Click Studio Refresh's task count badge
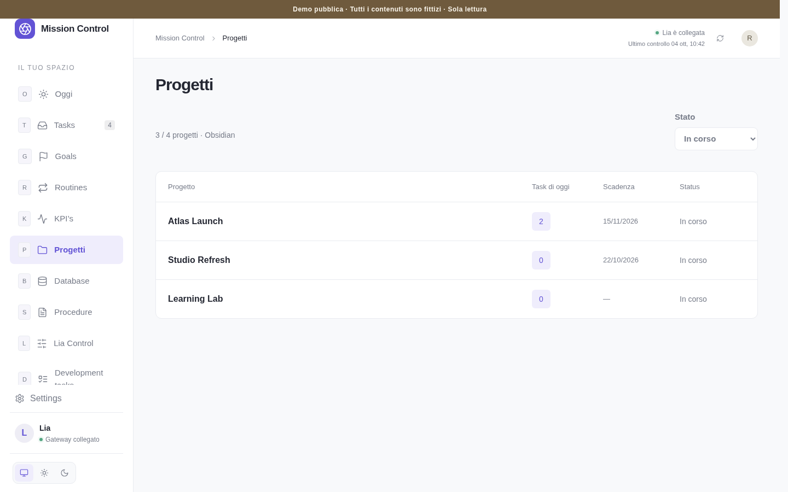 [x=541, y=260]
